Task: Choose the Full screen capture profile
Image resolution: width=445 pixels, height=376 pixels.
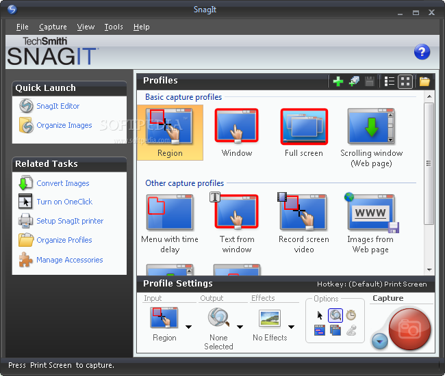Action: click(x=304, y=133)
